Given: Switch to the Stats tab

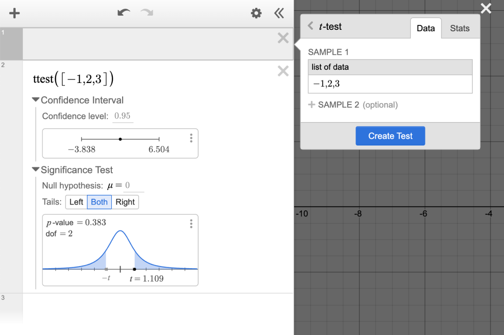Looking at the screenshot, I should click(x=460, y=28).
